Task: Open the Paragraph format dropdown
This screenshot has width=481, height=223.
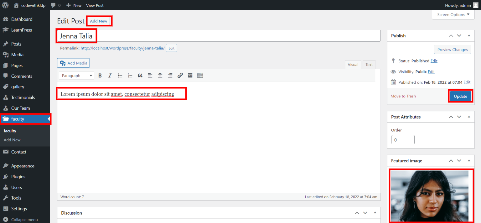Action: (x=76, y=76)
